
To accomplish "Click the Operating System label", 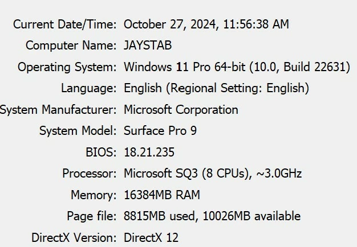I will [67, 67].
